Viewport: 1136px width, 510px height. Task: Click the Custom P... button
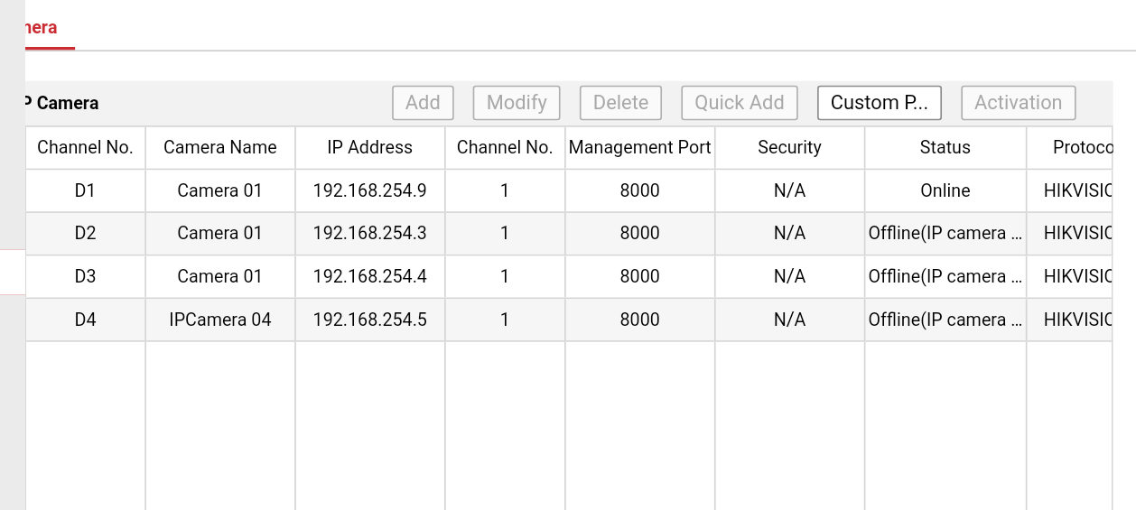coord(879,103)
